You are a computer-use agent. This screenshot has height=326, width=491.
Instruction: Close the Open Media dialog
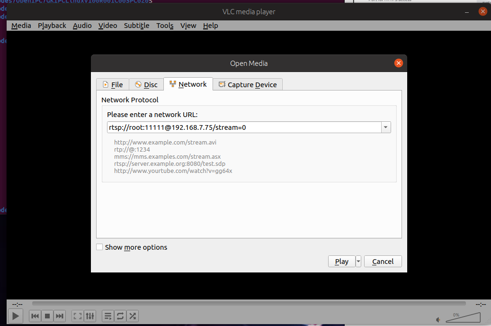pos(398,63)
